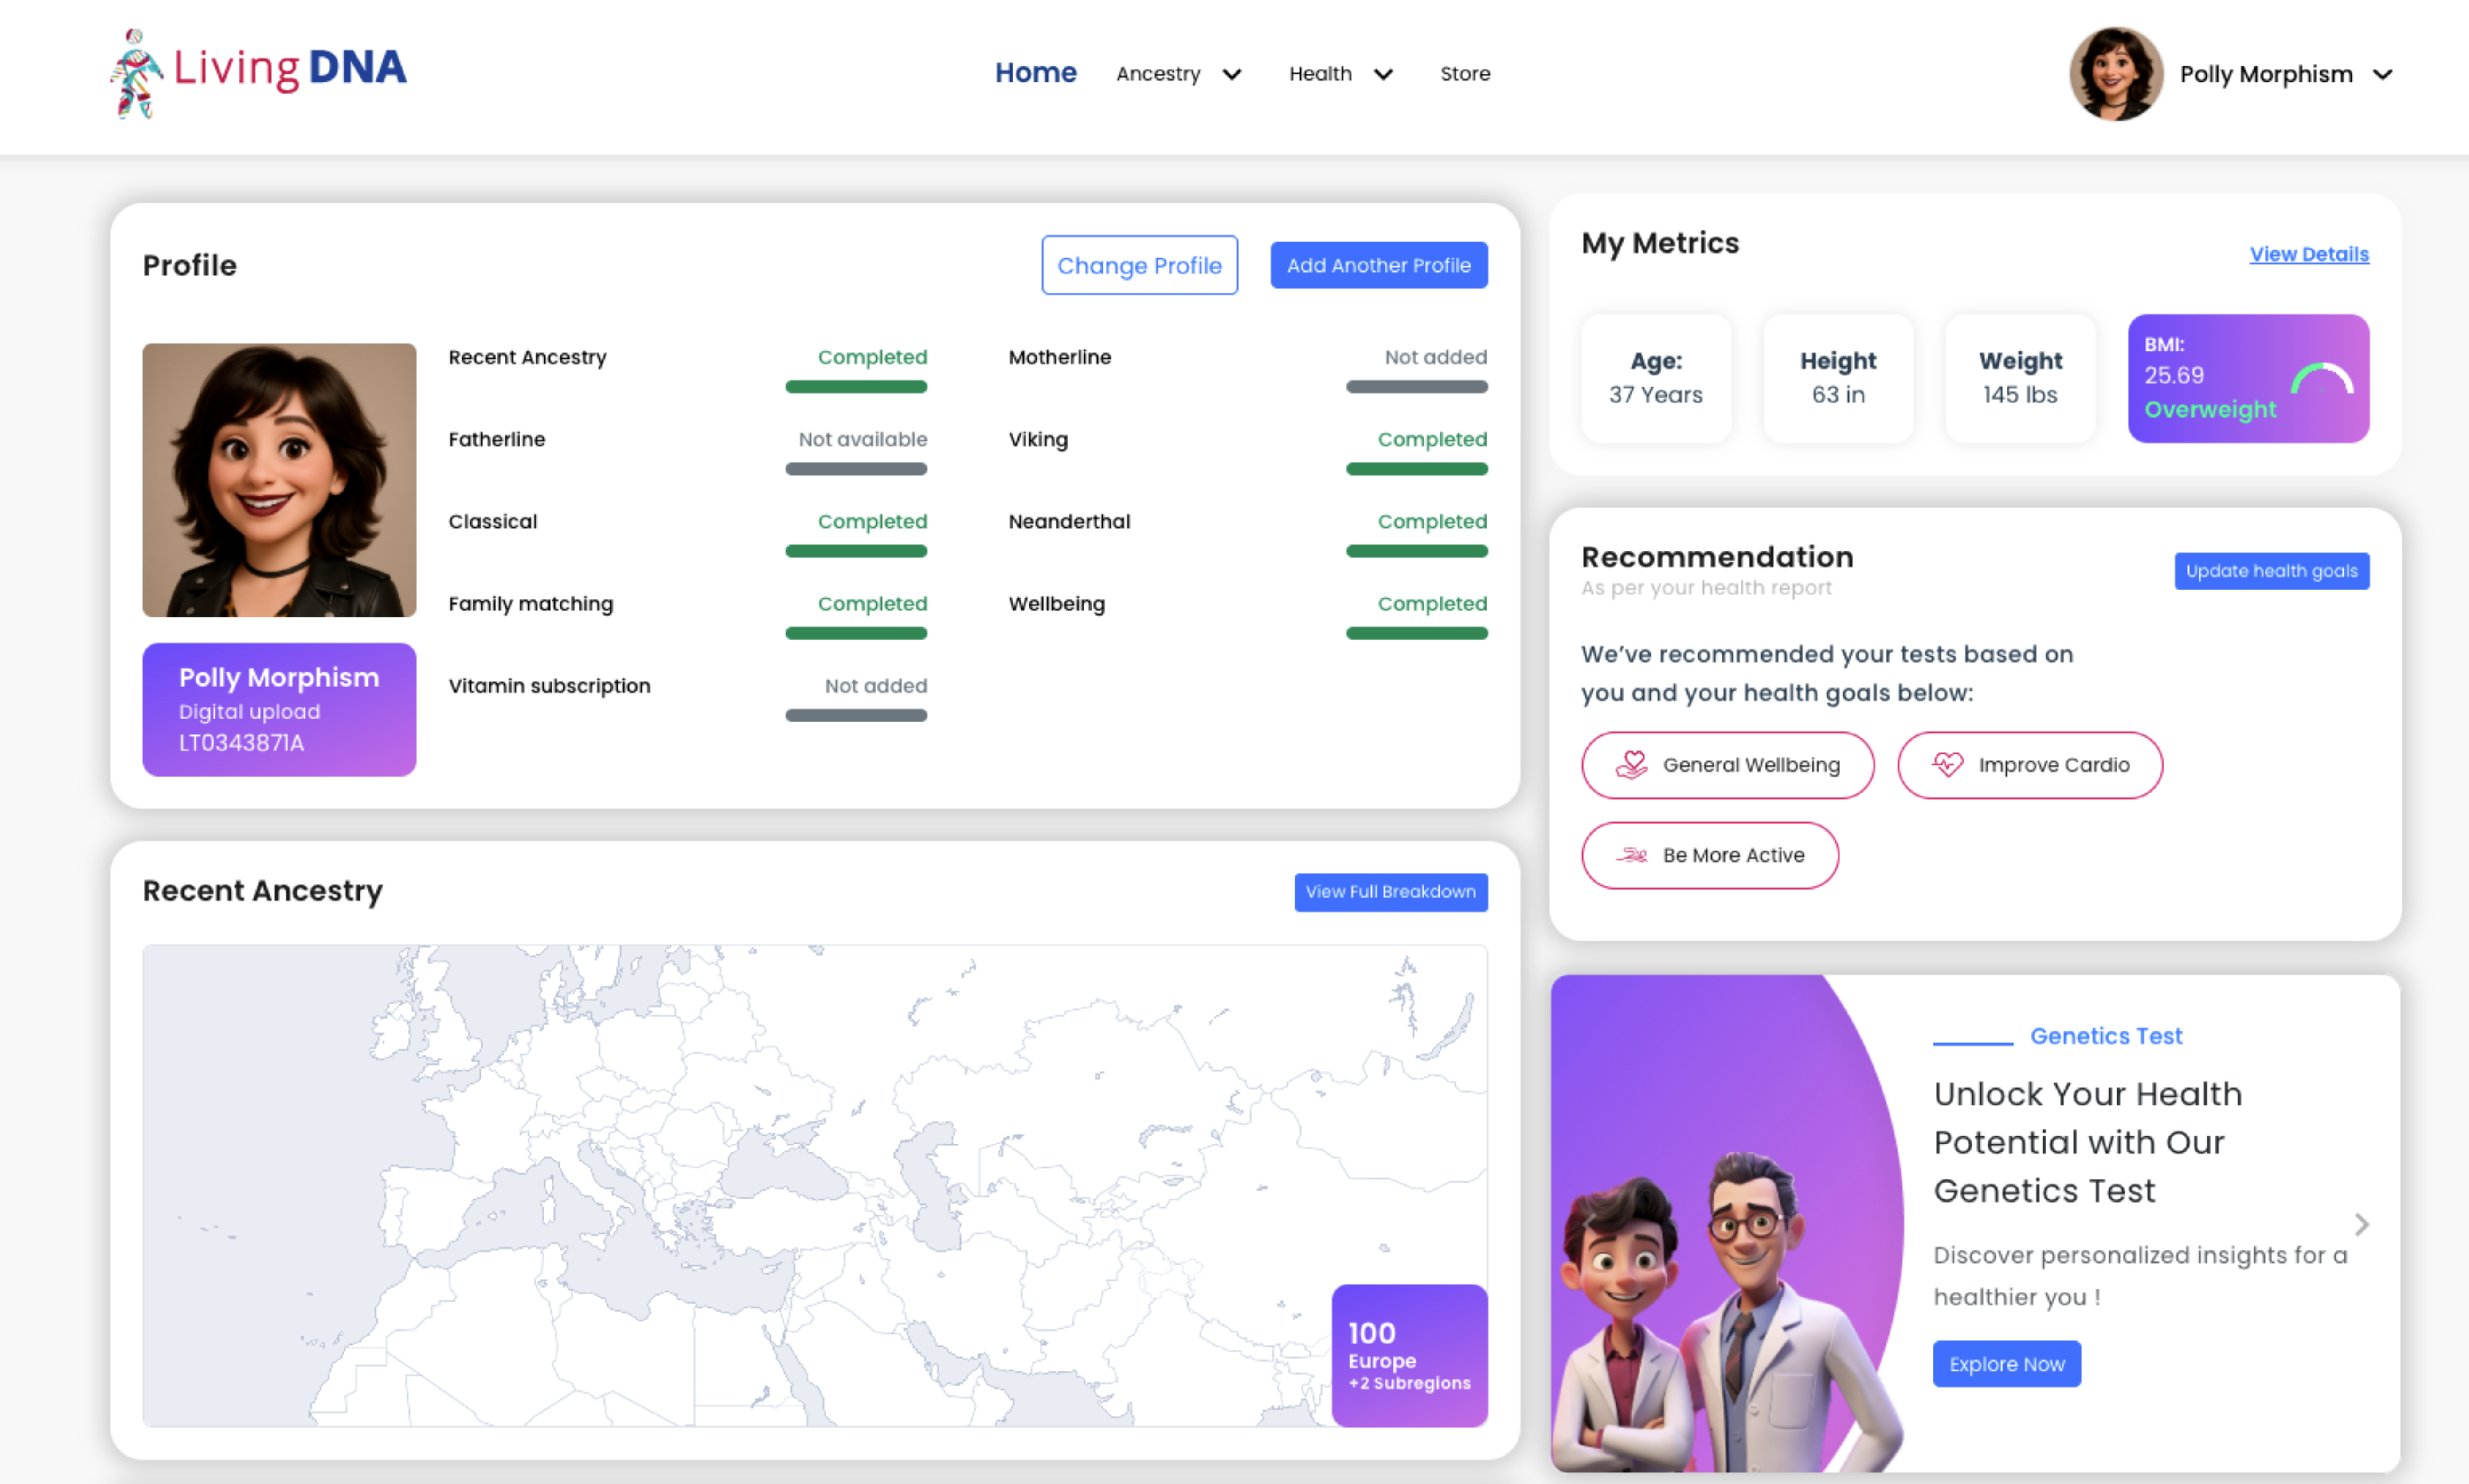The height and width of the screenshot is (1484, 2469).
Task: Click the Add Another Profile button
Action: [x=1378, y=265]
